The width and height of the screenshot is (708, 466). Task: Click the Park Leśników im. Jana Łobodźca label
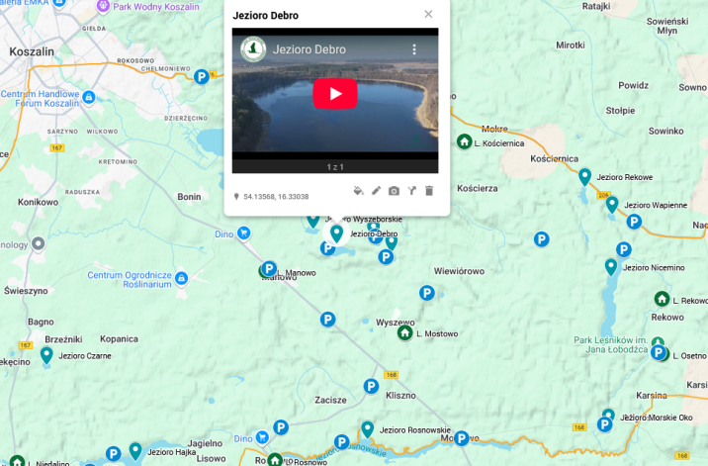[x=610, y=345]
